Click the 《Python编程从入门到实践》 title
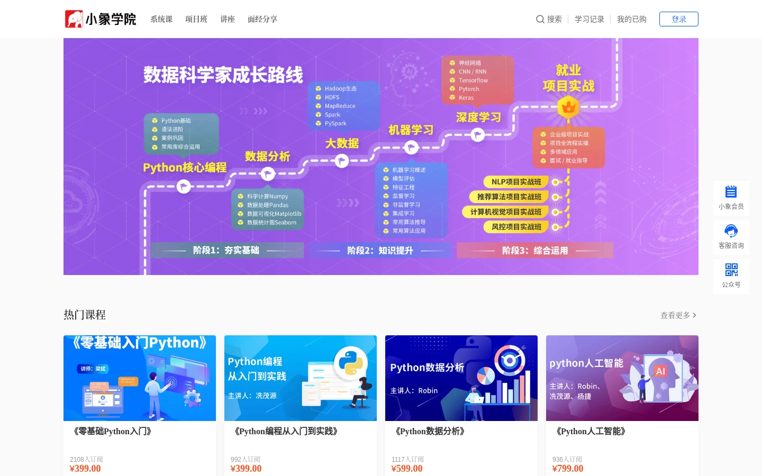 coord(286,432)
